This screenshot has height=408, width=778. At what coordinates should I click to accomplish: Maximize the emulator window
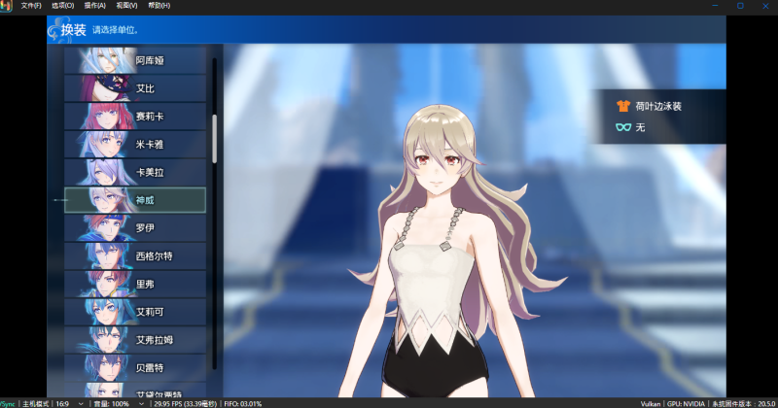740,6
